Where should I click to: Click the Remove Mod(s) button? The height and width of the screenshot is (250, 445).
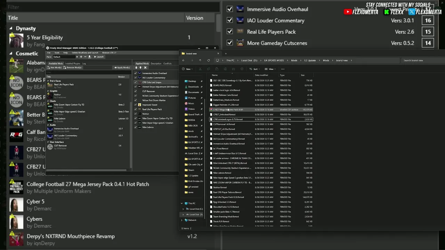[72, 67]
